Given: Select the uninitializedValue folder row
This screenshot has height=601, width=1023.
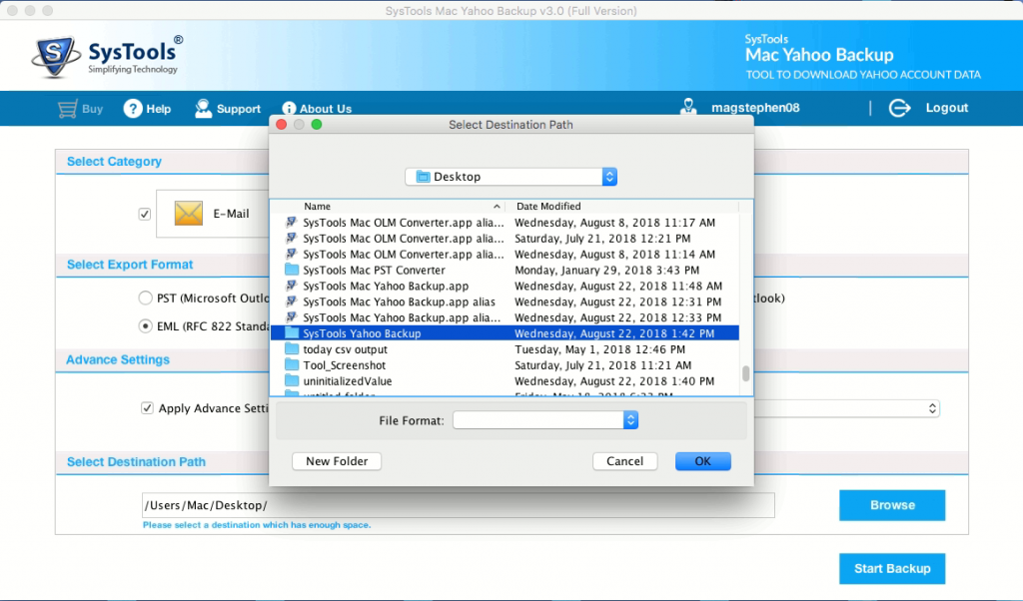Looking at the screenshot, I should [x=505, y=380].
